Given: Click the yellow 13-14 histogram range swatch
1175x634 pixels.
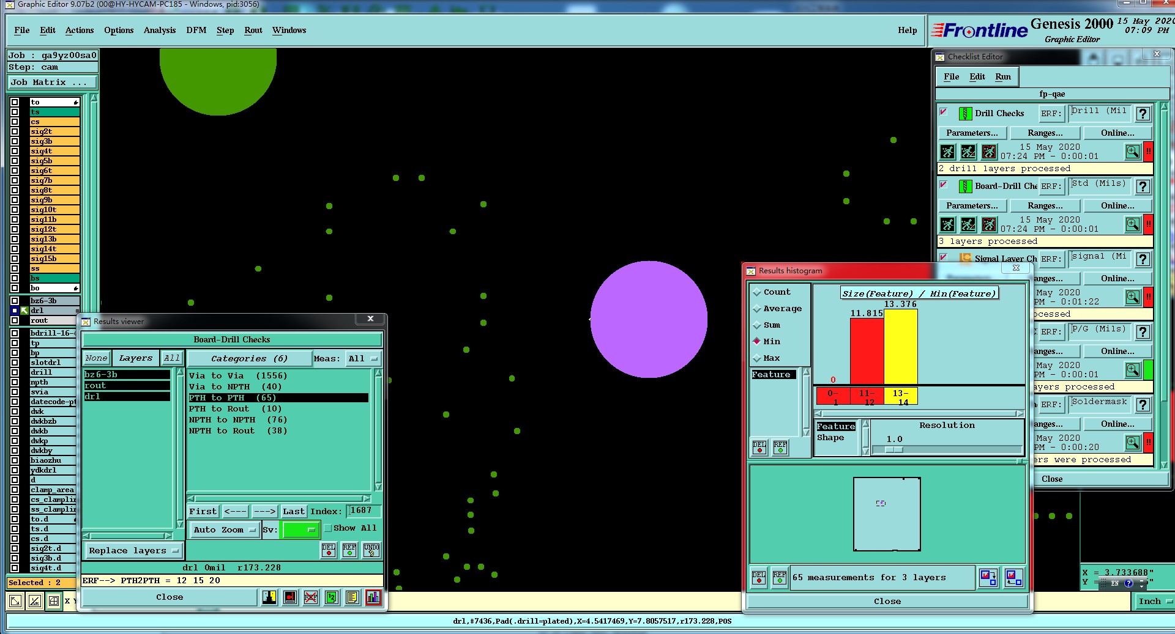Looking at the screenshot, I should point(901,397).
